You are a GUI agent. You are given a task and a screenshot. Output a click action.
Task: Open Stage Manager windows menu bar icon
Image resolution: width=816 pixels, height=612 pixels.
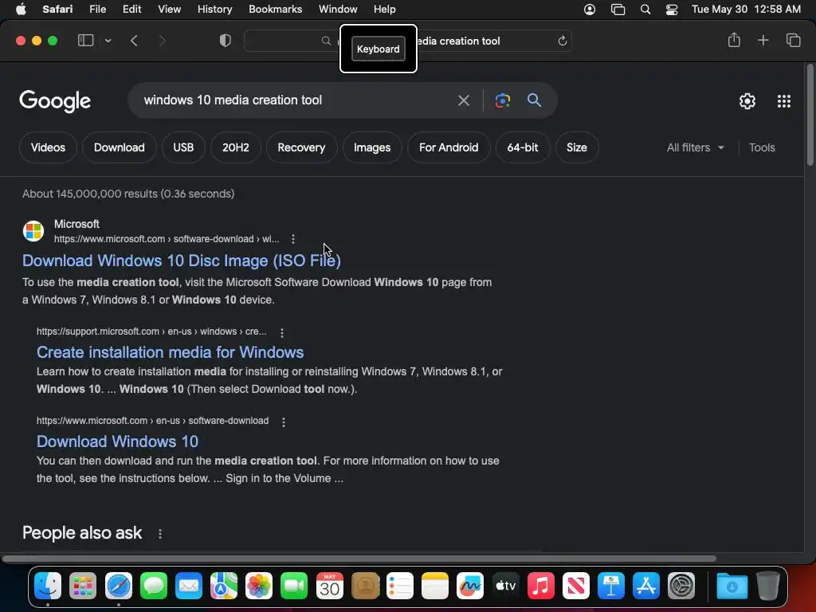(x=618, y=10)
